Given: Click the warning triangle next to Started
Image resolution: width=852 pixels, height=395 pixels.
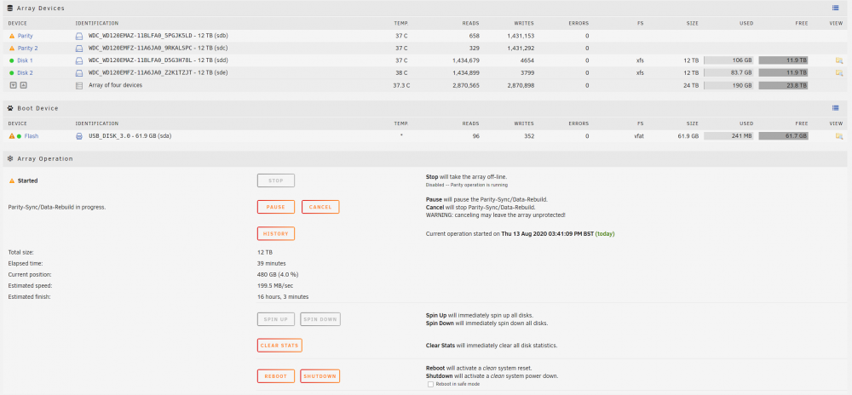Looking at the screenshot, I should [x=11, y=180].
